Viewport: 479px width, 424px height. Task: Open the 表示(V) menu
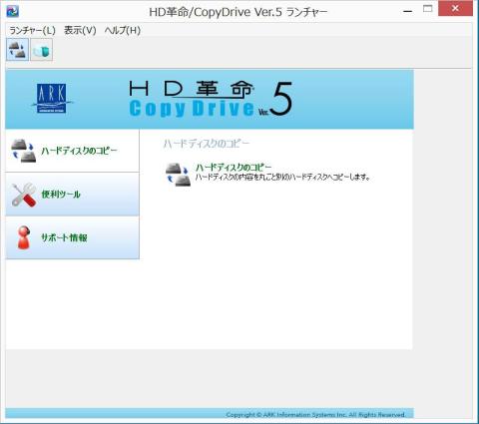tap(80, 31)
